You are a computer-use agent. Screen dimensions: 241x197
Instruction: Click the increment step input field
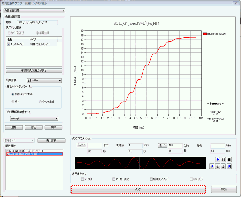point(217,146)
